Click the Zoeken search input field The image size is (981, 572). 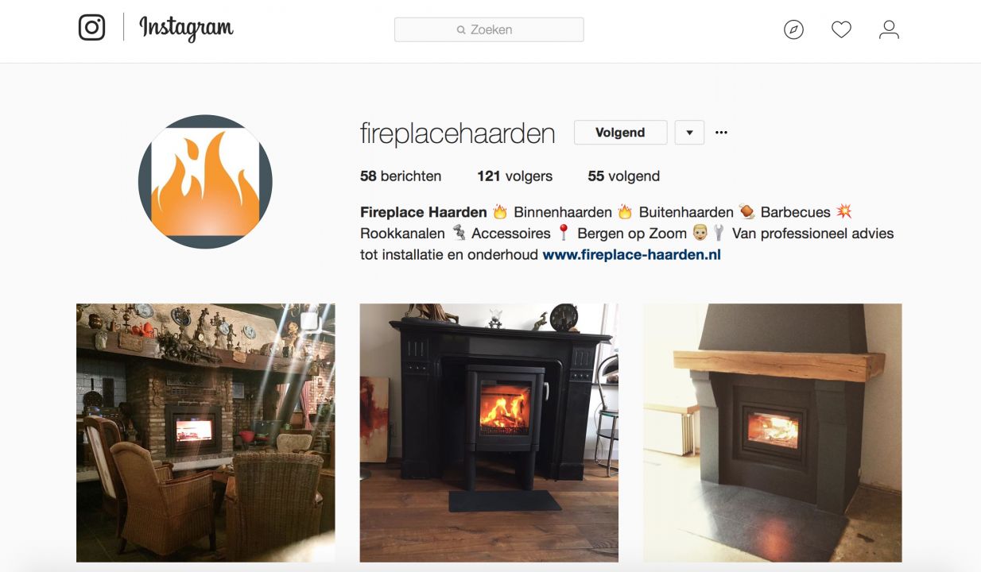(x=489, y=29)
